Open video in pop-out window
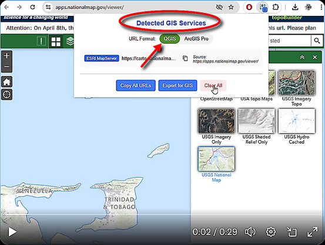 (292, 231)
